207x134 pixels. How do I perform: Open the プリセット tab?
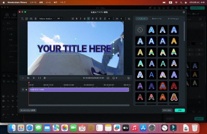pos(142,19)
